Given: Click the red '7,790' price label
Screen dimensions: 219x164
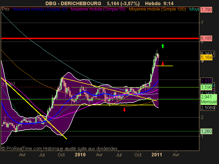Looking at the screenshot, I should pyautogui.click(x=206, y=10).
